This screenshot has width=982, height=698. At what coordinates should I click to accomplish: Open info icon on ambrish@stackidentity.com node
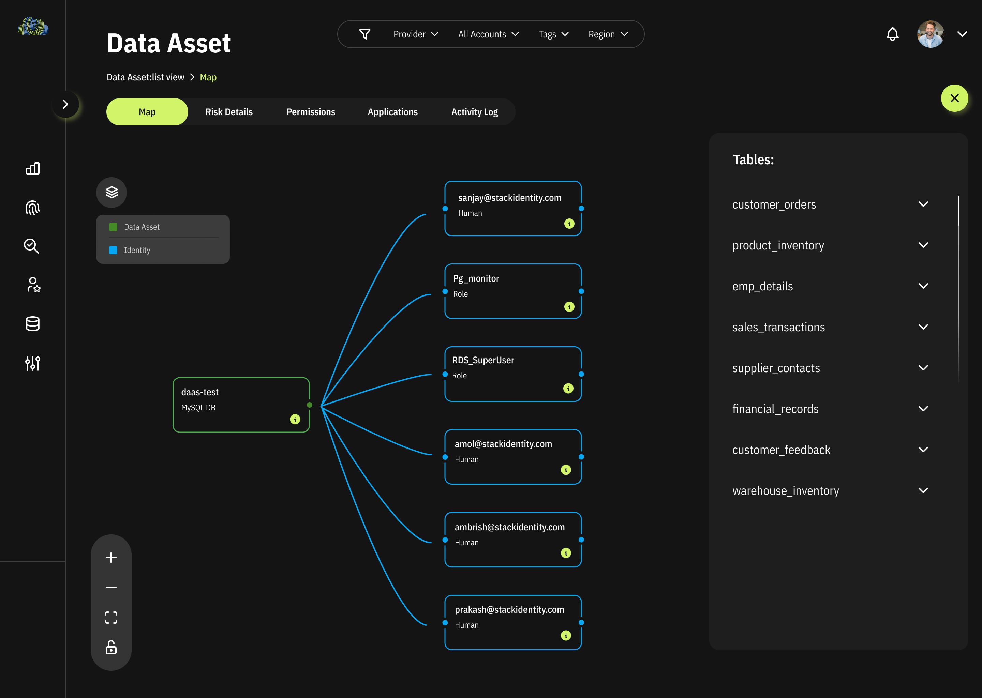(566, 553)
